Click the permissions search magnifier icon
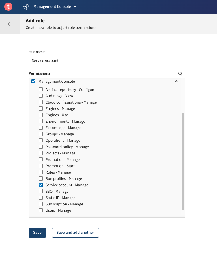 [x=180, y=74]
